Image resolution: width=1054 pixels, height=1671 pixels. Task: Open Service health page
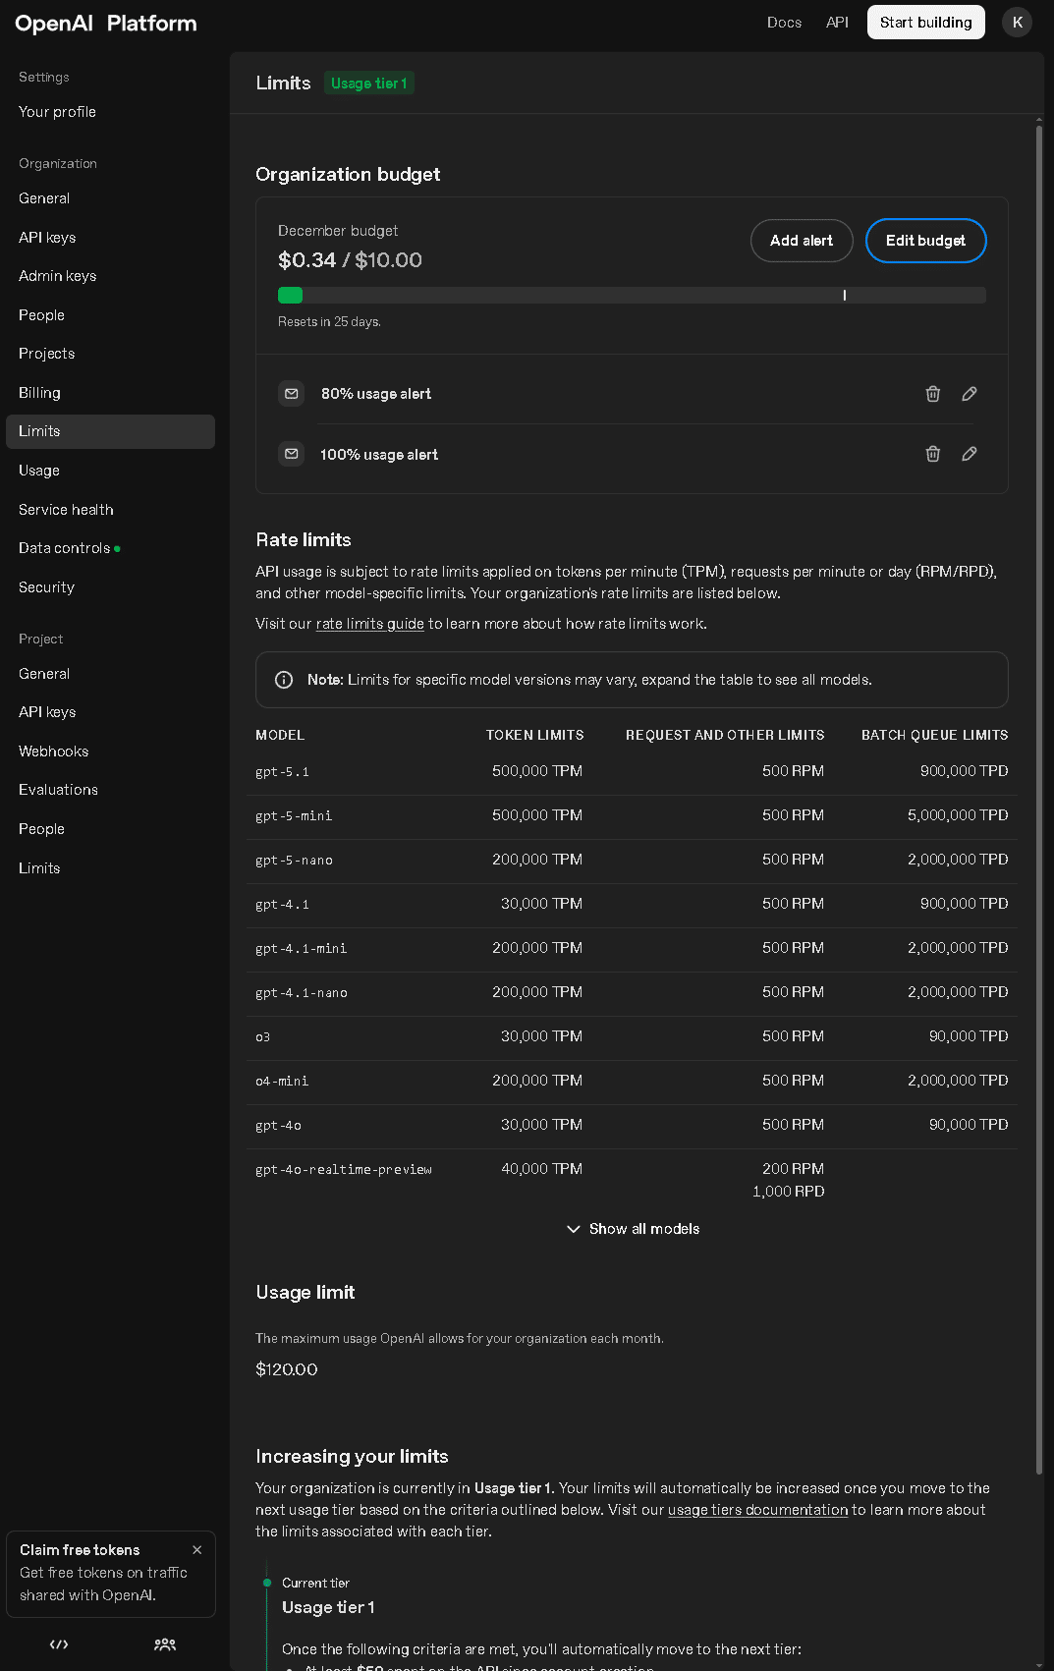(66, 510)
